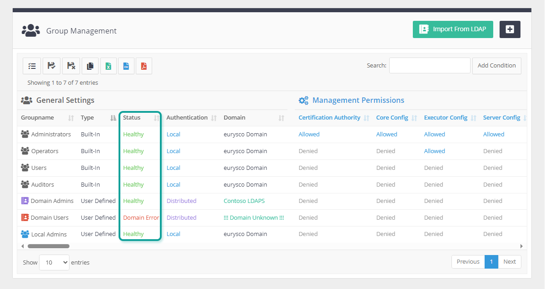Click Healthy status for Operators

[134, 151]
